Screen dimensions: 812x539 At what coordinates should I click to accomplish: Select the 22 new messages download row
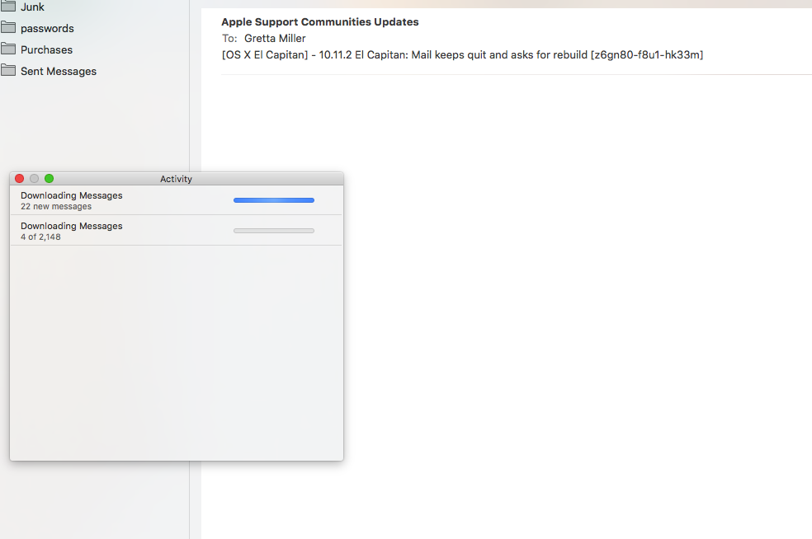[176, 200]
